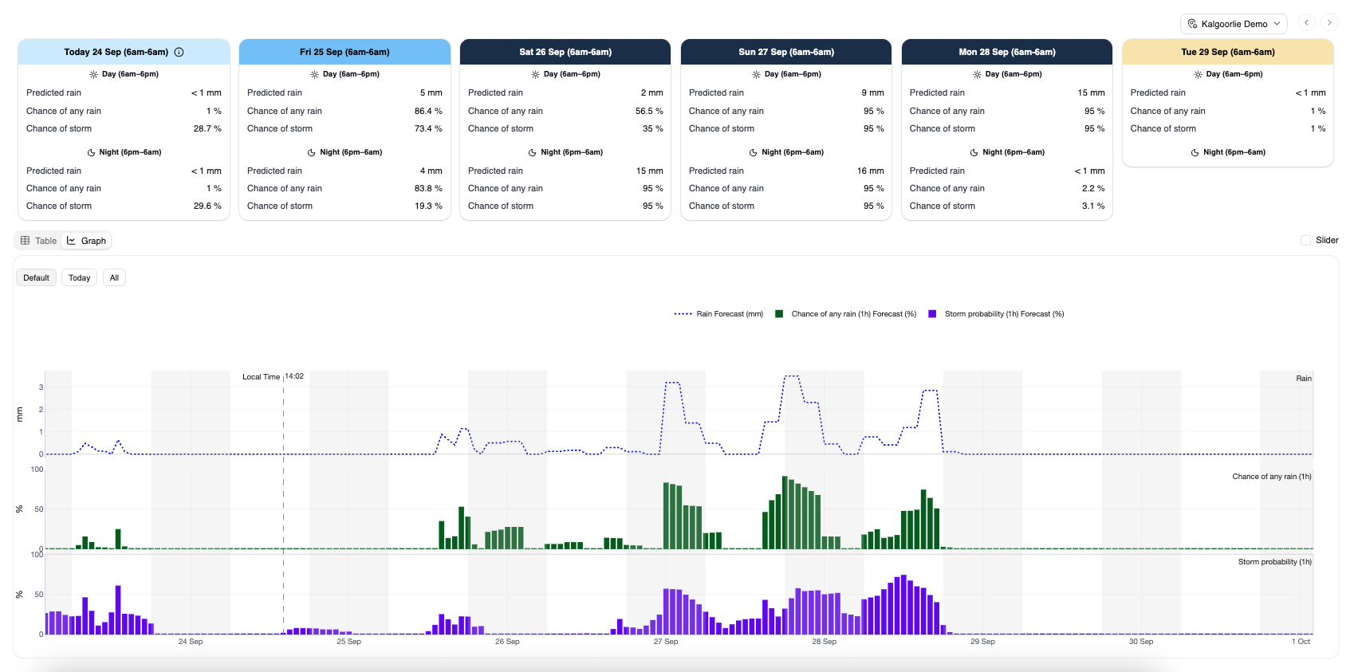Image resolution: width=1354 pixels, height=672 pixels.
Task: Select the Today range button
Action: pyautogui.click(x=79, y=277)
